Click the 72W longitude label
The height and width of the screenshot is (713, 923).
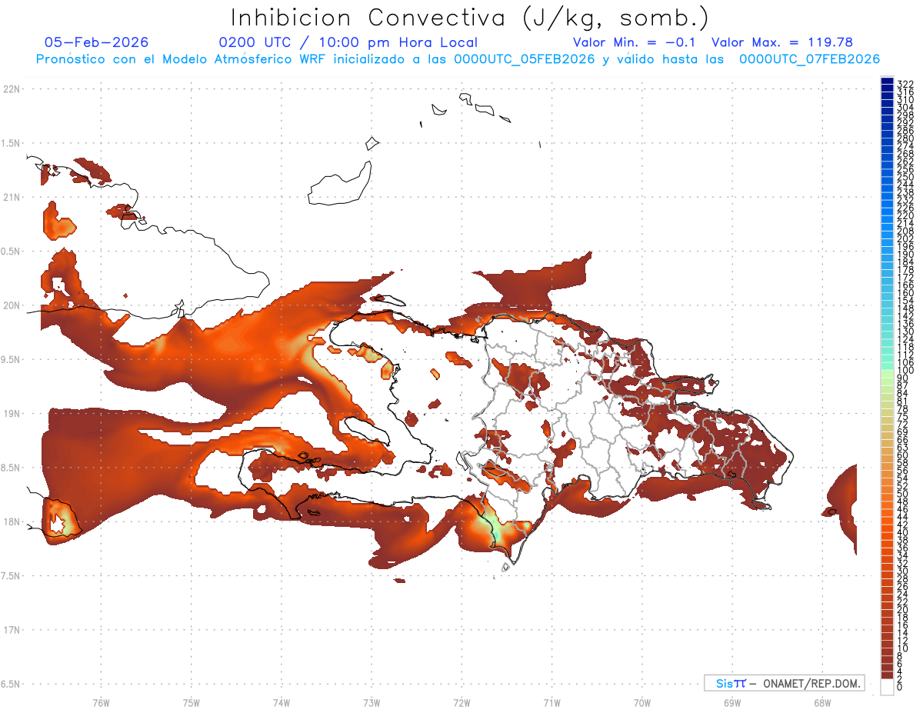461,702
